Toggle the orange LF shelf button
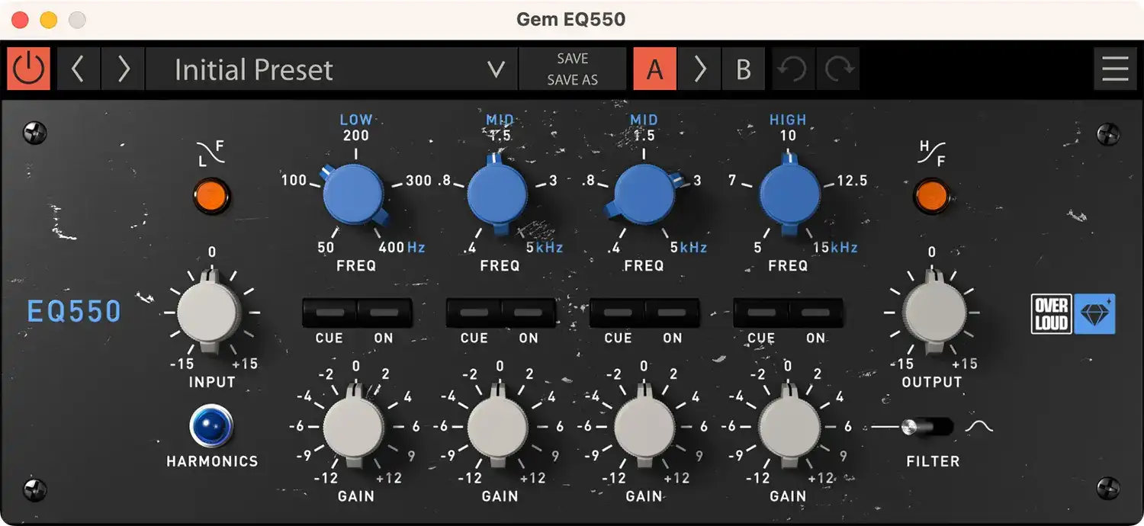This screenshot has height=526, width=1144. [x=211, y=196]
